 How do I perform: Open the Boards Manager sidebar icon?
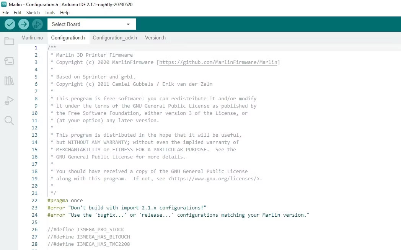click(9, 61)
